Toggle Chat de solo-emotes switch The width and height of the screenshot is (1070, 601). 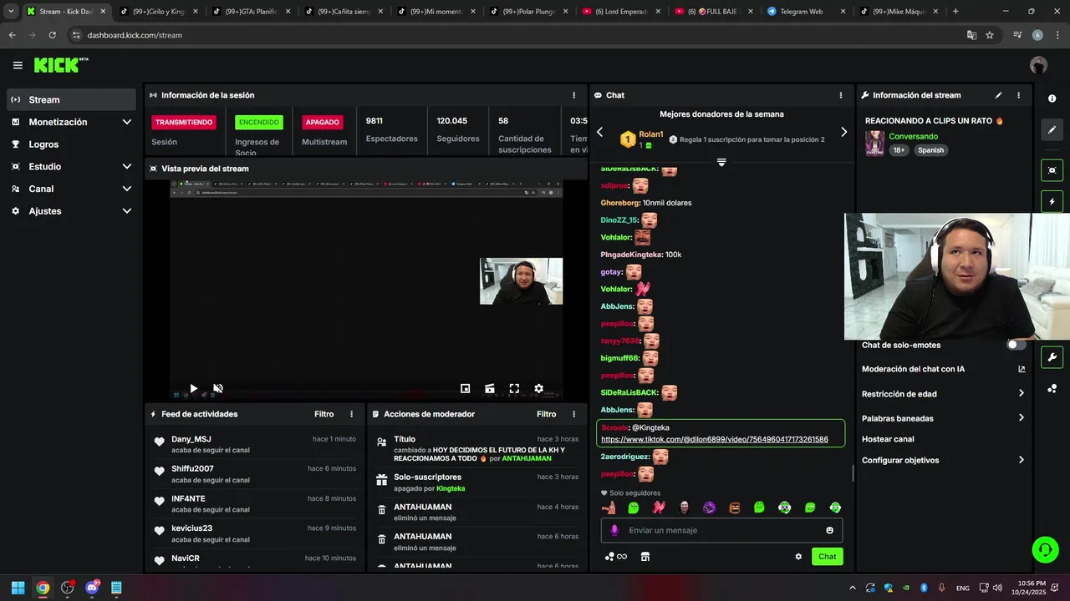click(x=1016, y=345)
